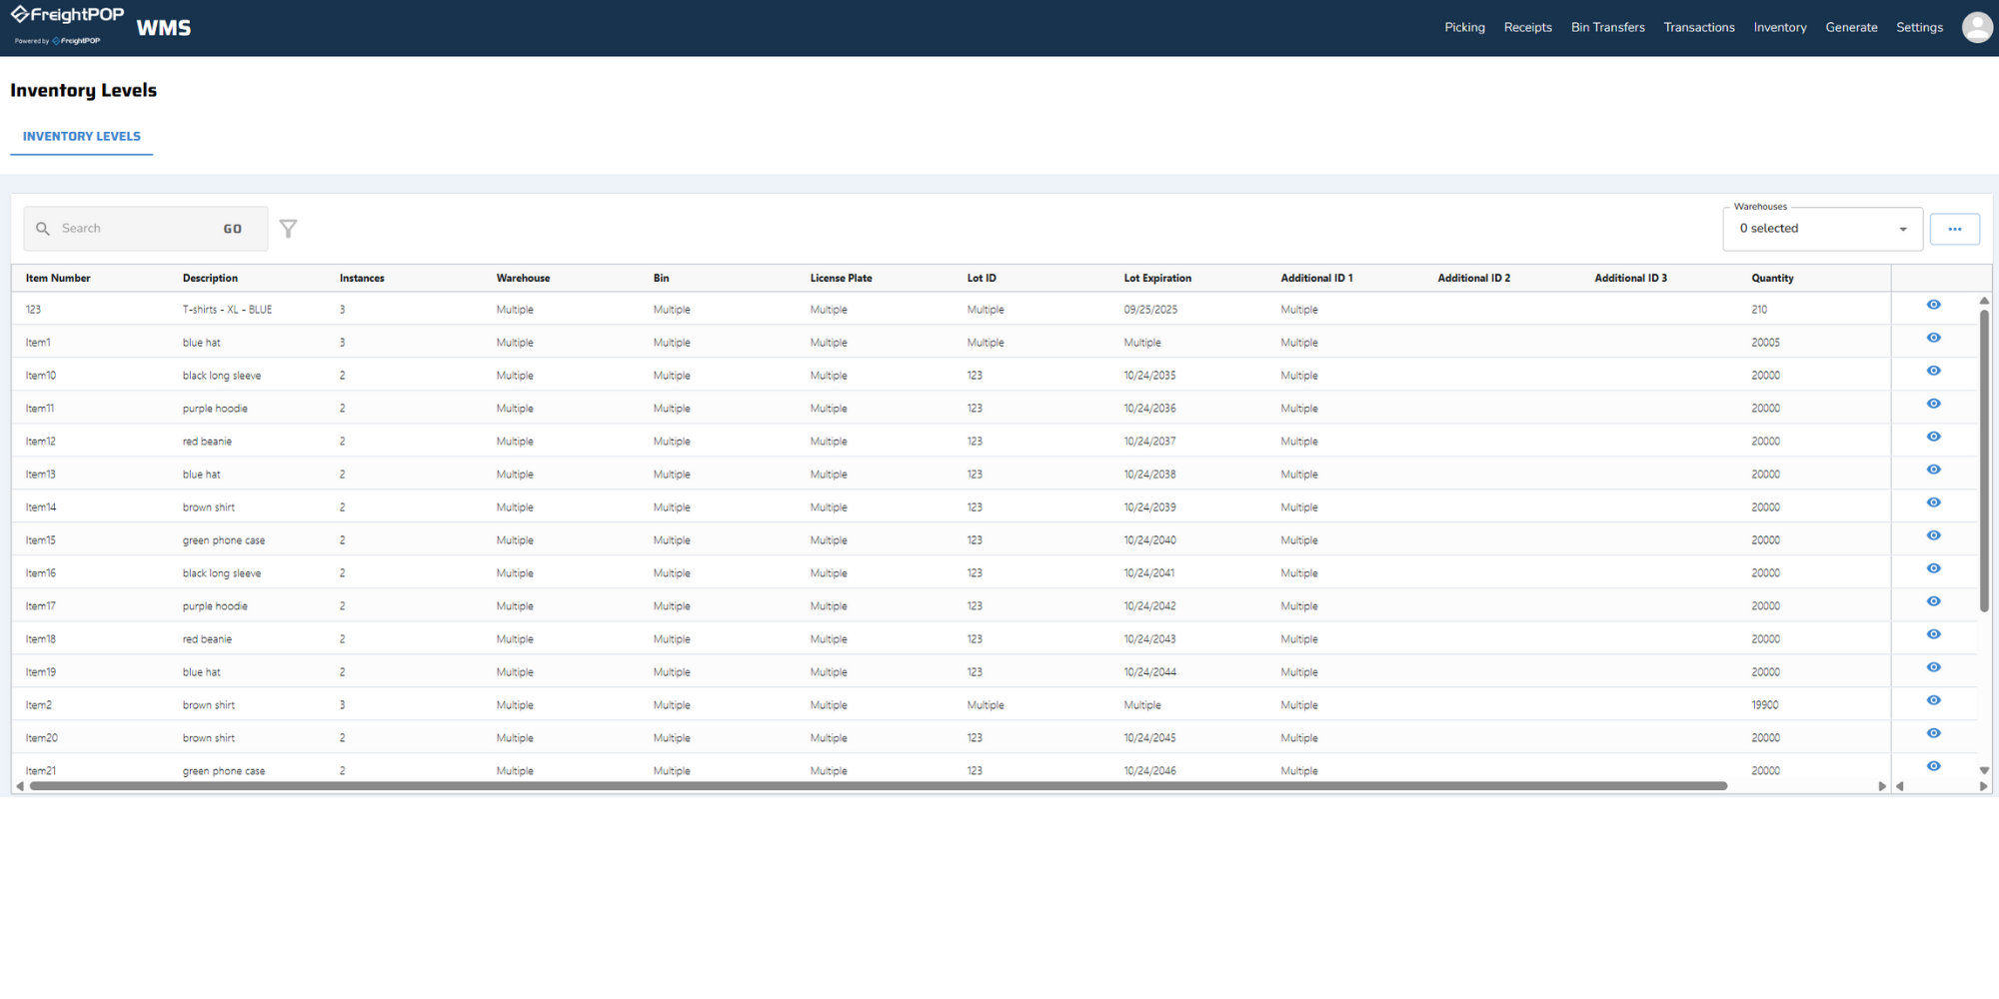This screenshot has width=1999, height=999.
Task: View details eye icon for Item19
Action: point(1934,667)
